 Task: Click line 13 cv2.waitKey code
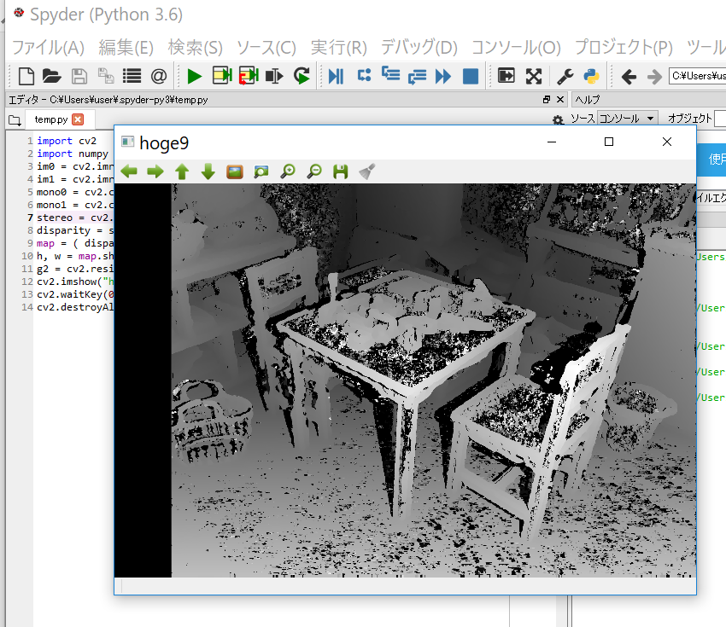point(75,294)
